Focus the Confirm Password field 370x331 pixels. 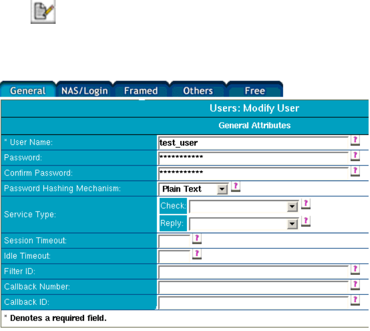coord(253,173)
